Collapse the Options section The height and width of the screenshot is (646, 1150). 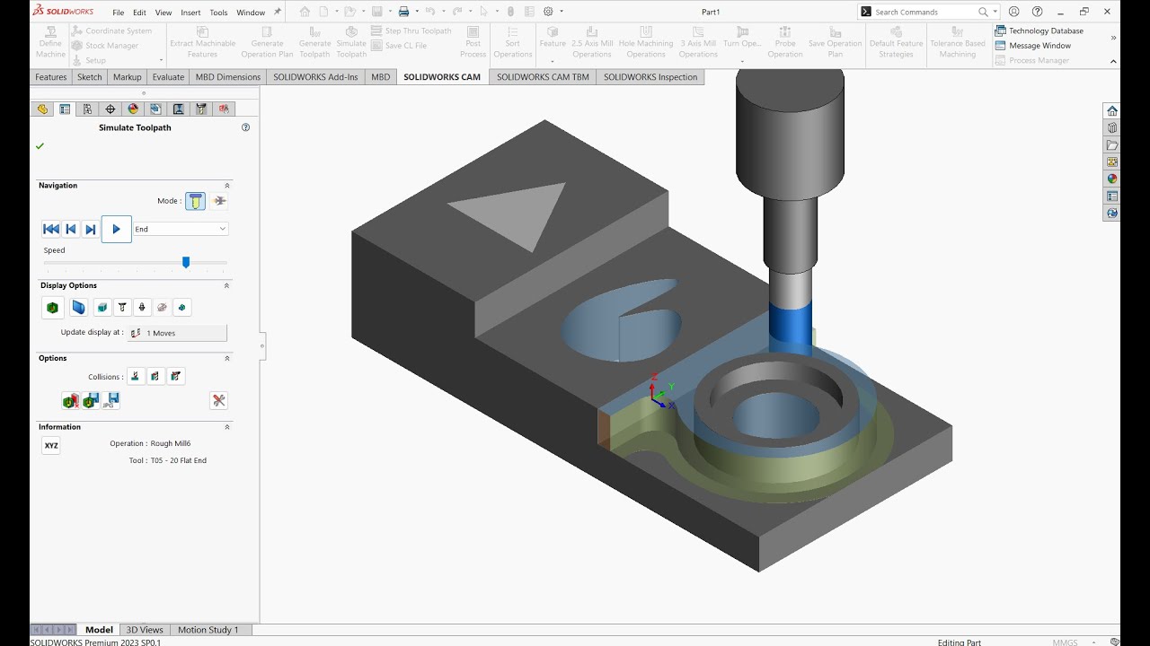coord(226,358)
